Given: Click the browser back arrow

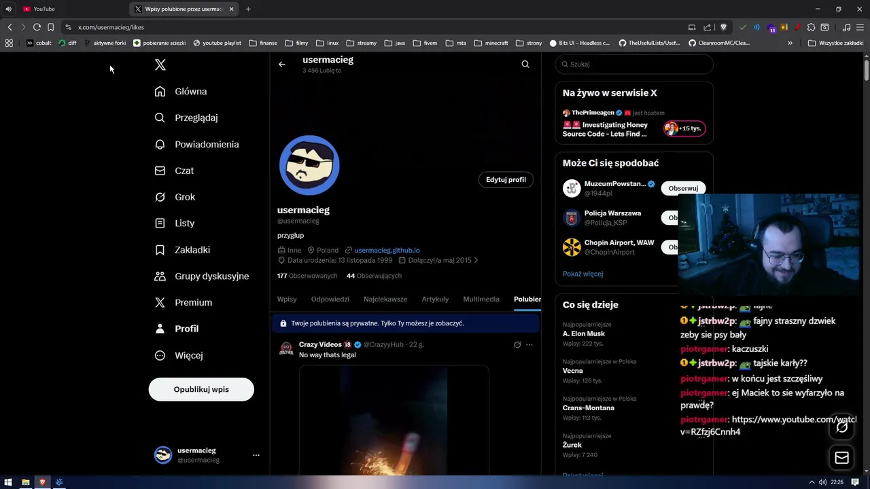Looking at the screenshot, I should pyautogui.click(x=10, y=27).
